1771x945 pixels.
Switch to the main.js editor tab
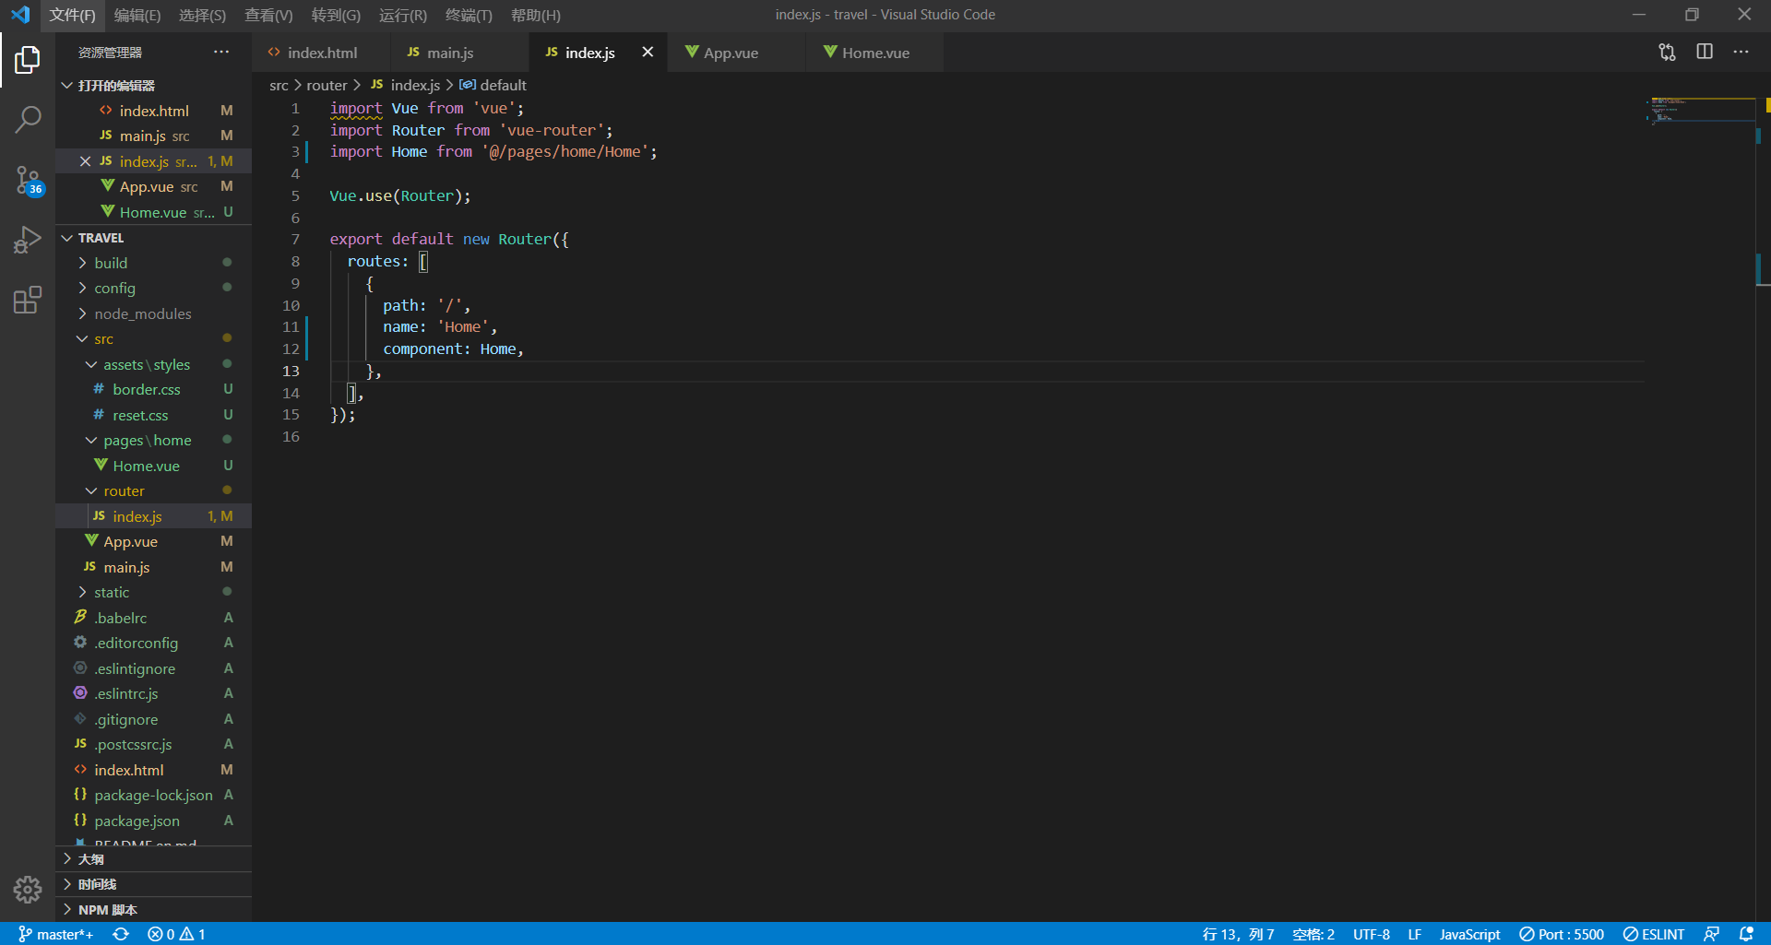[x=458, y=53]
